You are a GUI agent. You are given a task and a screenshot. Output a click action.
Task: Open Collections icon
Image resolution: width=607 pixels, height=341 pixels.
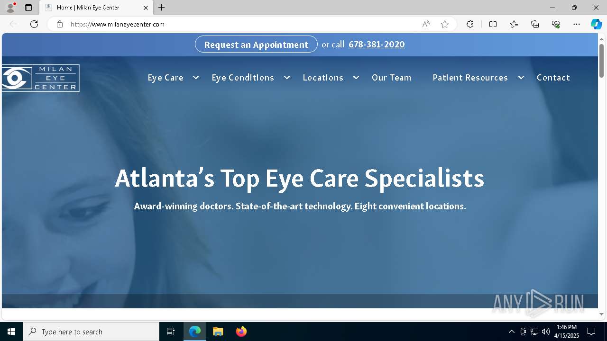(535, 24)
